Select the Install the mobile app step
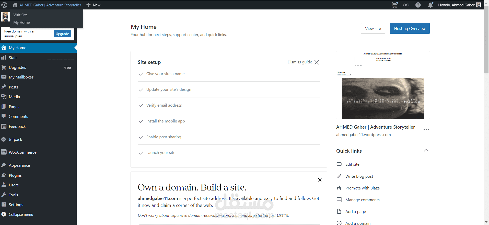The height and width of the screenshot is (225, 489). [229, 121]
